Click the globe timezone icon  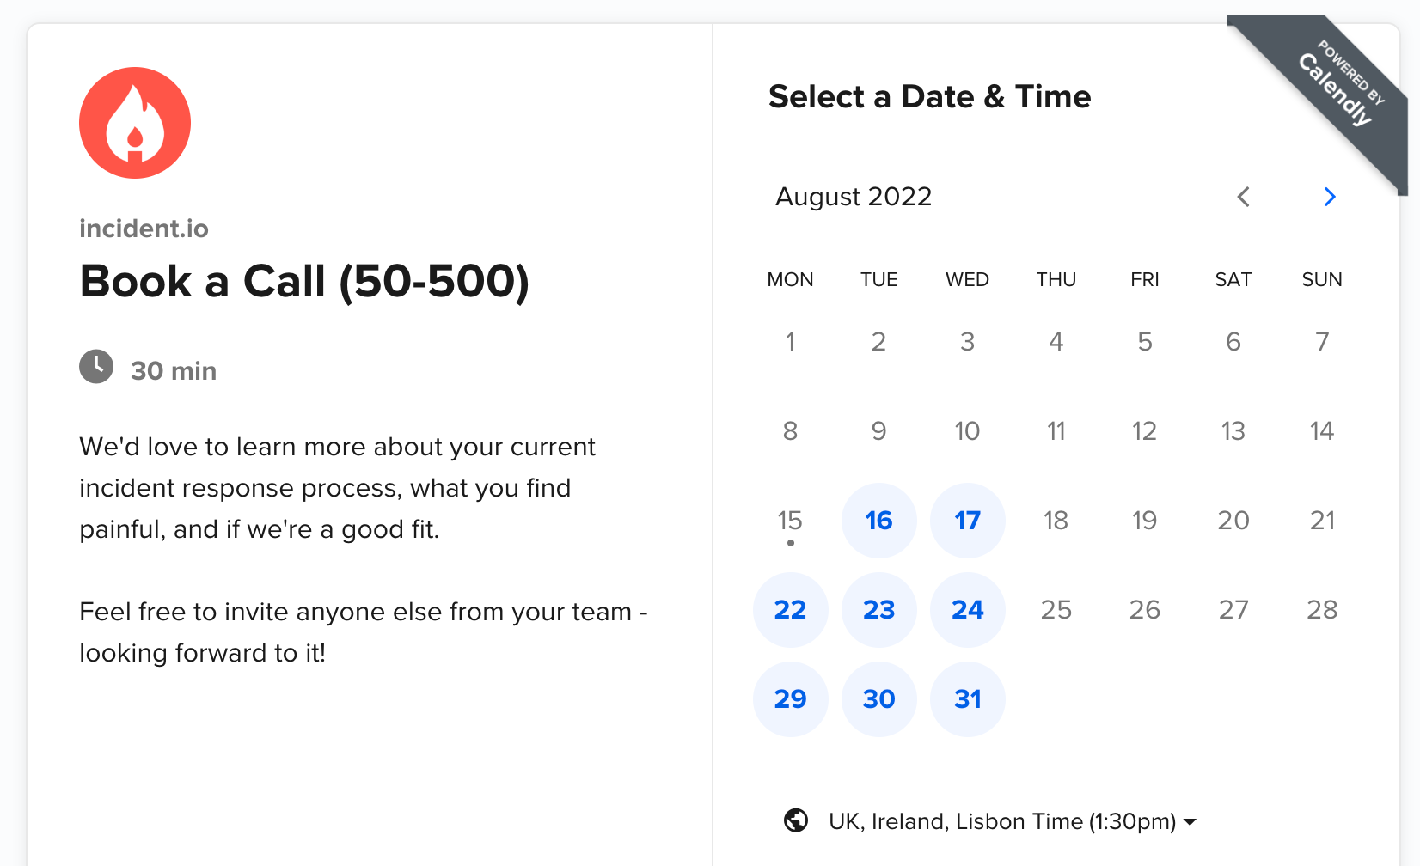tap(796, 820)
